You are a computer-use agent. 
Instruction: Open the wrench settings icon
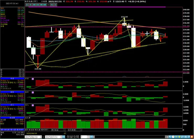point(188,137)
